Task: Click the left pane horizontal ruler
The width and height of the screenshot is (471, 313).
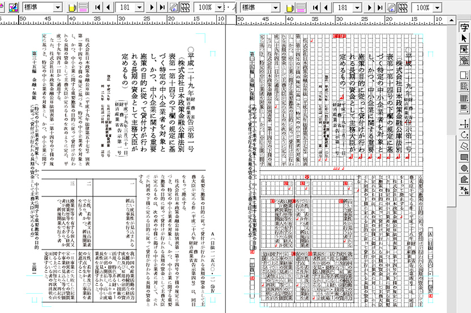Action: 113,20
